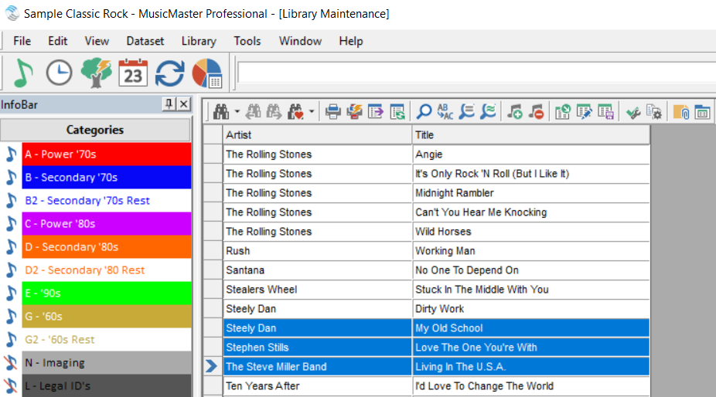Image resolution: width=716 pixels, height=397 pixels.
Task: Select category D2 - Secondary '80 Rest
Action: 107,270
